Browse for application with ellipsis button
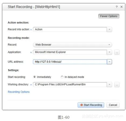 (117, 52)
